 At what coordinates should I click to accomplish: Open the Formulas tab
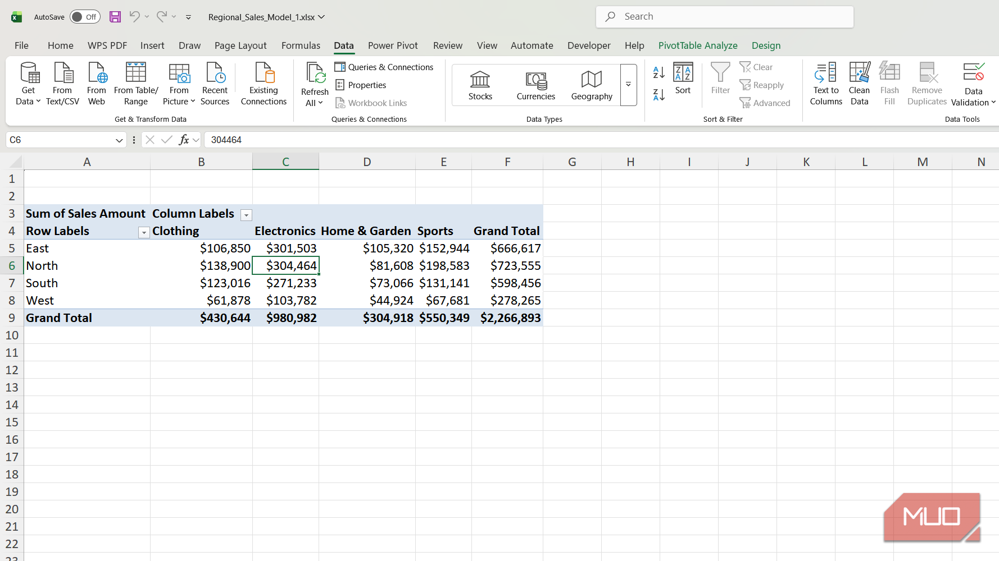click(301, 45)
